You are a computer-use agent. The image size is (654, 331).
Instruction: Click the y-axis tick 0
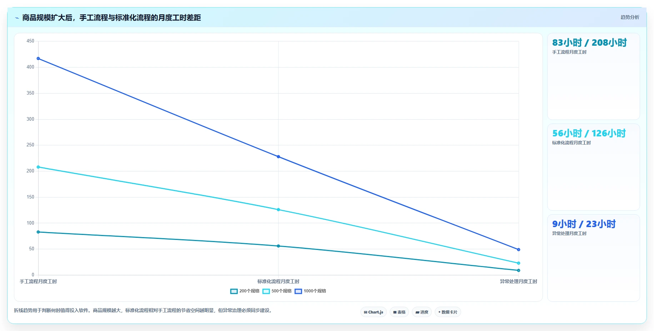click(33, 275)
